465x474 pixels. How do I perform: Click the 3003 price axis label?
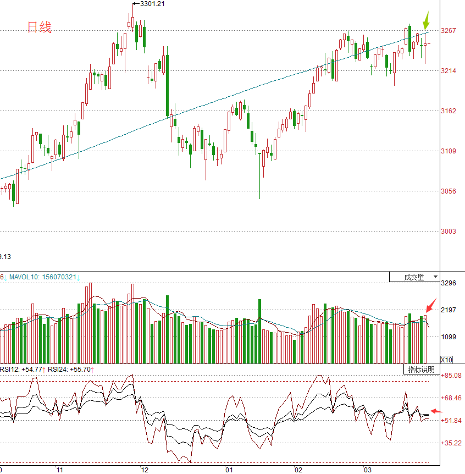pyautogui.click(x=449, y=232)
